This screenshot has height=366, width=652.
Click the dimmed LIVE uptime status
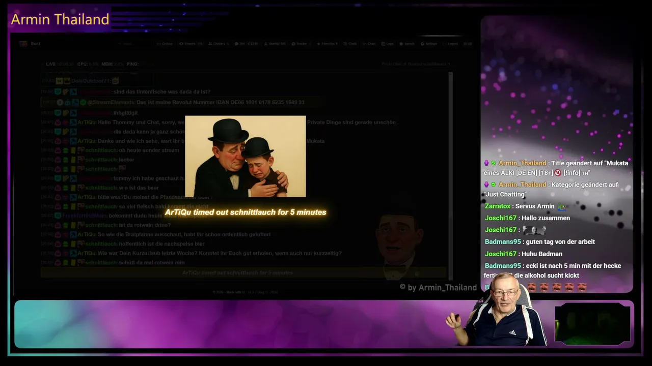pyautogui.click(x=60, y=64)
